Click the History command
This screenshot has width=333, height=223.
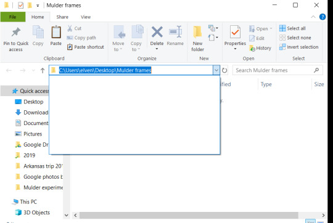click(260, 48)
